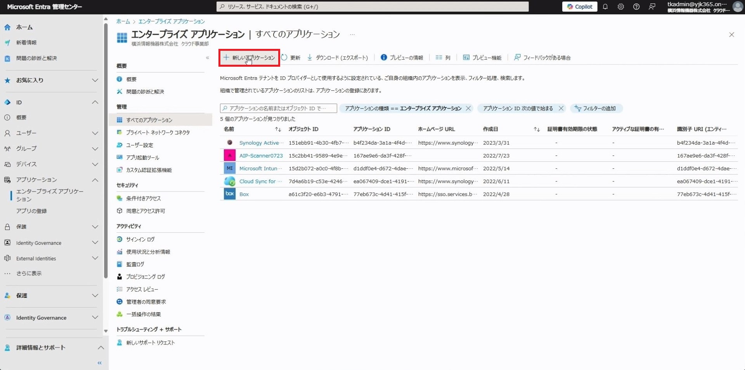The width and height of the screenshot is (745, 370).
Task: Open プレビュー機能 toolbar item
Action: pos(482,57)
